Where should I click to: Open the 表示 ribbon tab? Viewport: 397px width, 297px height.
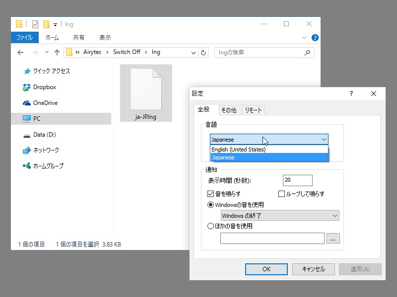tap(105, 37)
